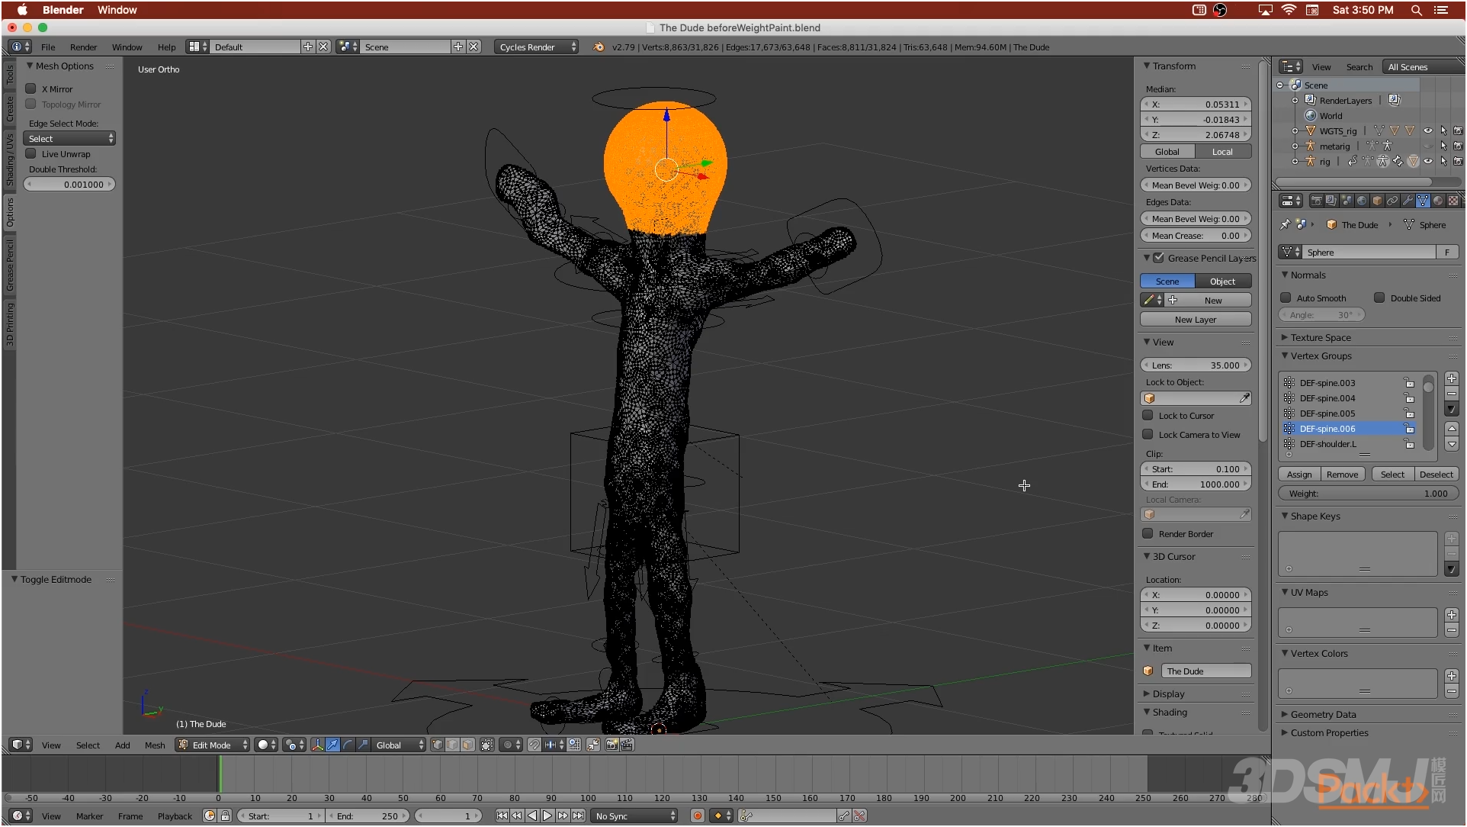Adjust the Mean Crease slider

pyautogui.click(x=1196, y=236)
